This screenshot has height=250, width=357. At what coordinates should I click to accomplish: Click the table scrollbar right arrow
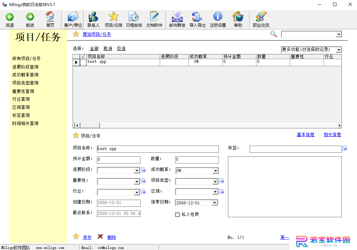pos(339,125)
